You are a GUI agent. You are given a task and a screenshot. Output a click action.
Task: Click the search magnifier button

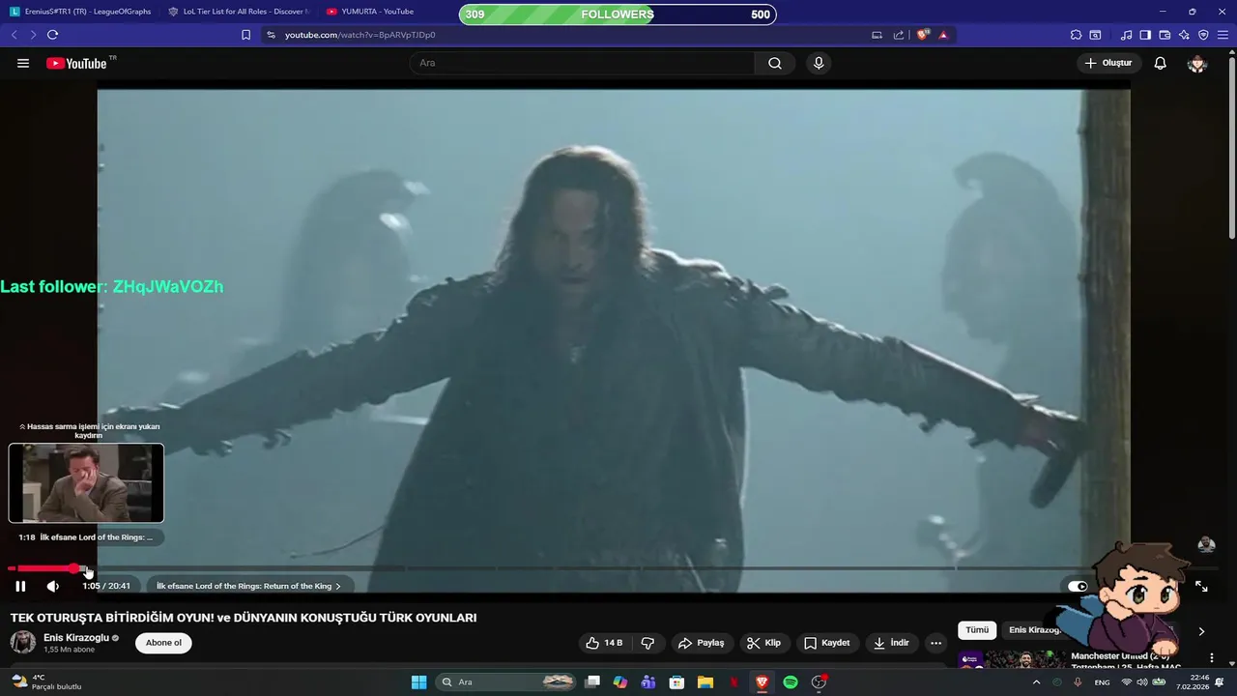[775, 63]
